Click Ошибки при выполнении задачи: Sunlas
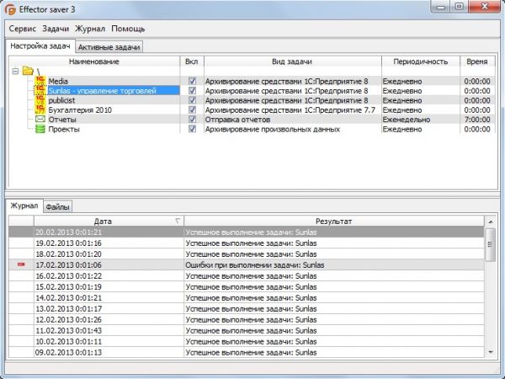Image resolution: width=505 pixels, height=379 pixels. [x=255, y=265]
